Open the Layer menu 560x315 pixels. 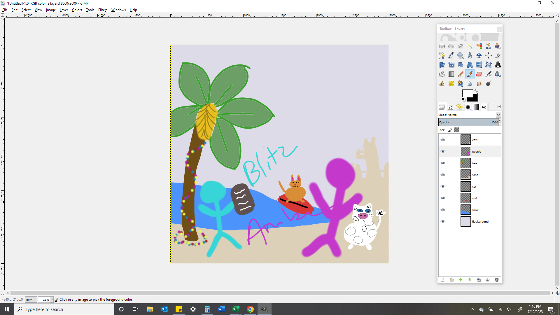64,10
